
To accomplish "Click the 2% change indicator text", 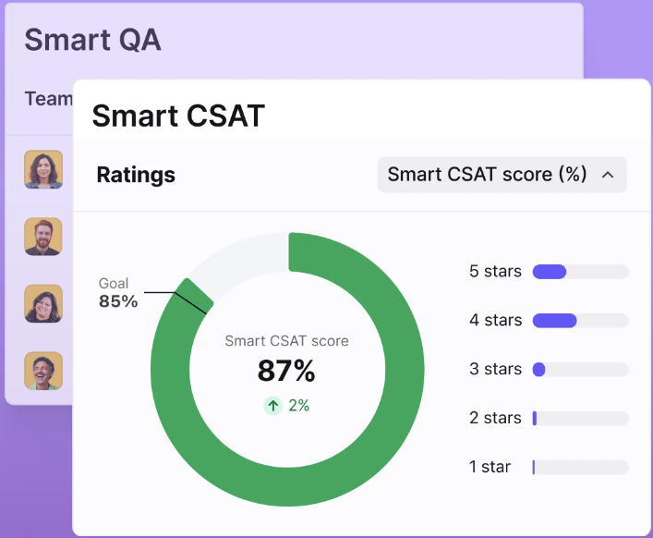I will point(299,405).
